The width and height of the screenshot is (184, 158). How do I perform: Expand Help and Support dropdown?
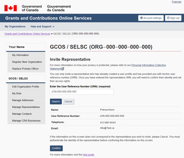[x=42, y=26]
